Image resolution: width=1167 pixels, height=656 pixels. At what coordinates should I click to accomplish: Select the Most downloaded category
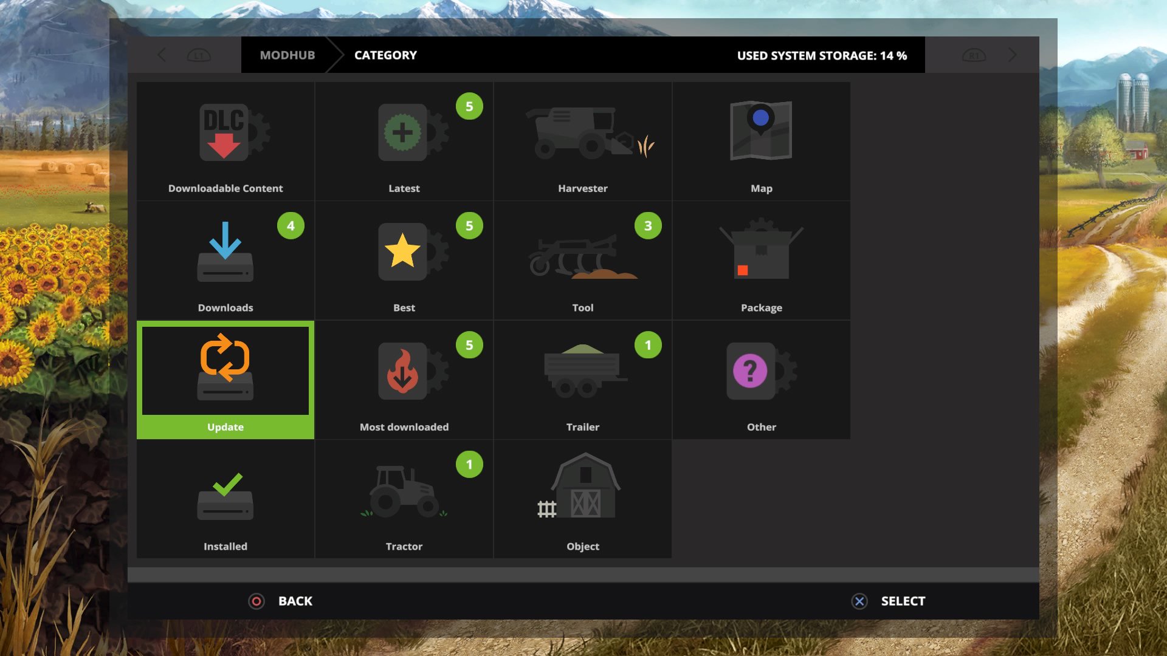(x=404, y=372)
